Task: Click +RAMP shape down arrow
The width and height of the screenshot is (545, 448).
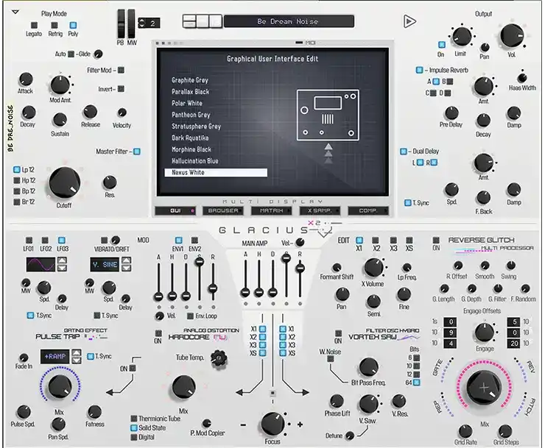Action: (x=77, y=360)
